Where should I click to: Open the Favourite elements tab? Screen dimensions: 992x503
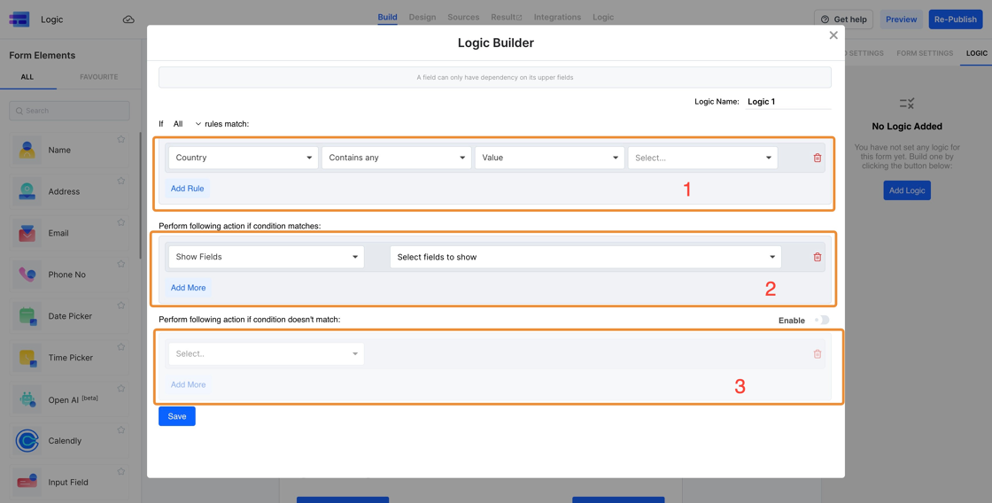(x=98, y=77)
